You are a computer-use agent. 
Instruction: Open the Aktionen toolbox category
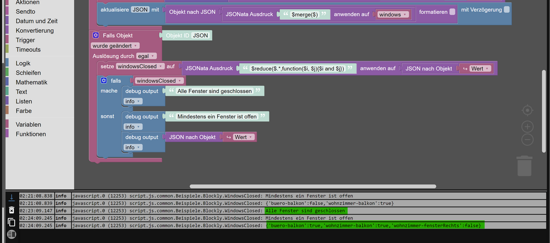click(27, 2)
